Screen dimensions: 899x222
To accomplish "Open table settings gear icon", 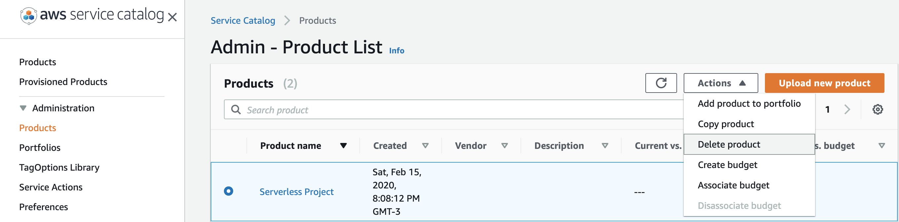I will click(878, 110).
